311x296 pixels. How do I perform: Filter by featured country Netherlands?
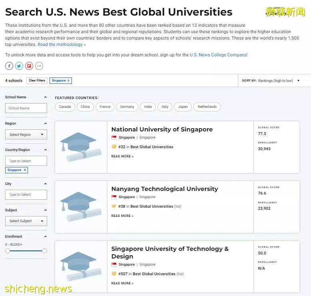207,107
